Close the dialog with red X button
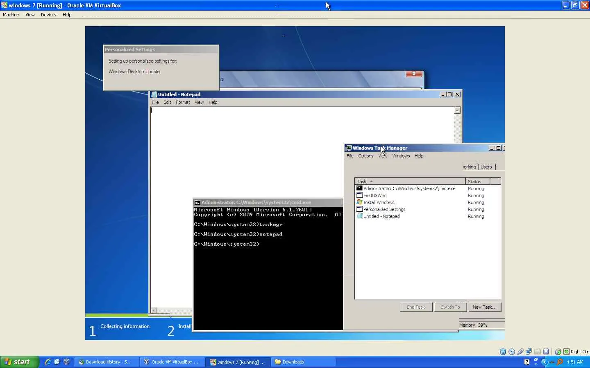 click(414, 74)
